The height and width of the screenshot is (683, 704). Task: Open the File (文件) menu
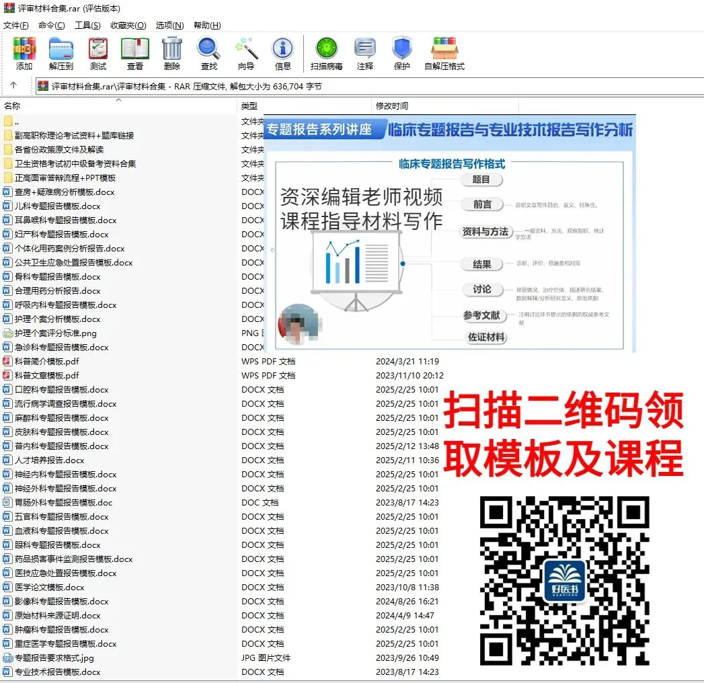pyautogui.click(x=15, y=25)
